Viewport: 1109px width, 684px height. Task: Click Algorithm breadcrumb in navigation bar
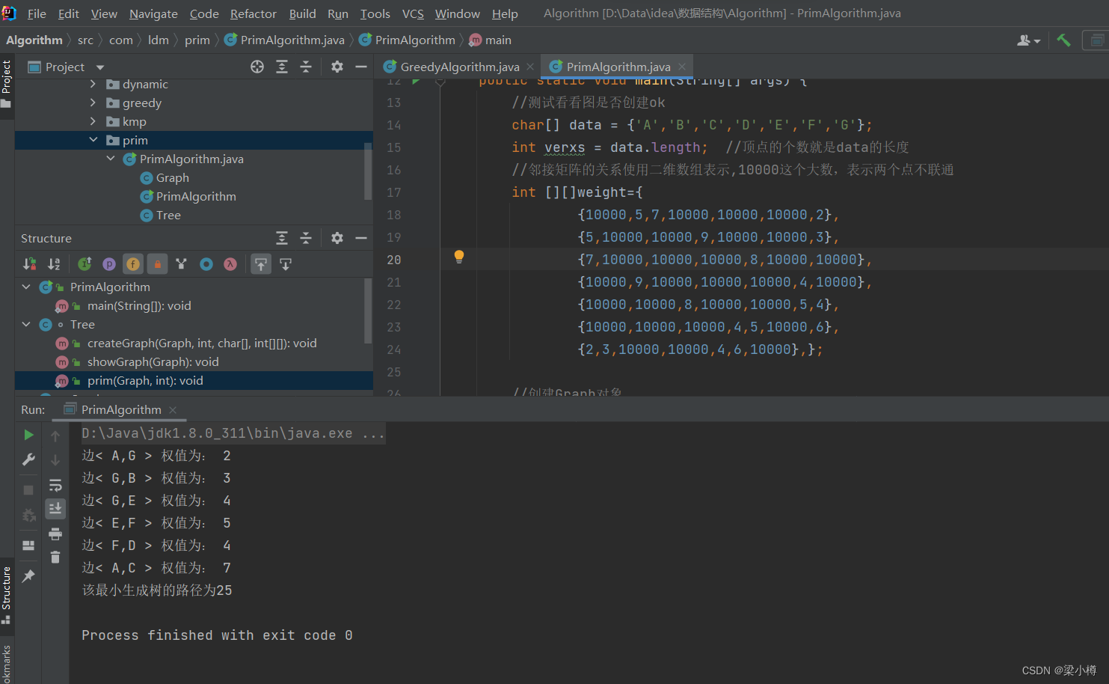pos(34,40)
